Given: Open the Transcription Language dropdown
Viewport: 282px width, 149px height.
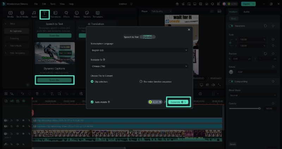Looking at the screenshot, I should (139, 50).
